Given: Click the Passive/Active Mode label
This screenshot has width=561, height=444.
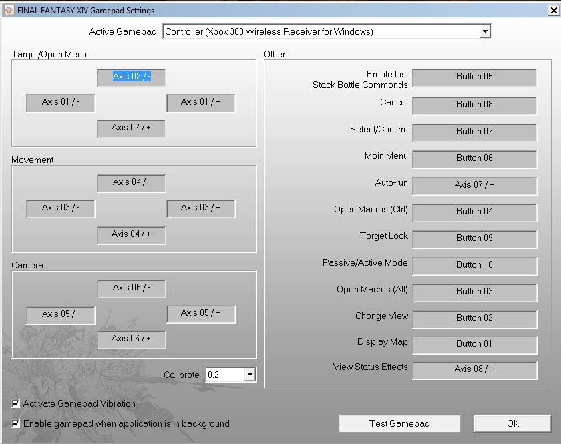Looking at the screenshot, I should tap(365, 263).
